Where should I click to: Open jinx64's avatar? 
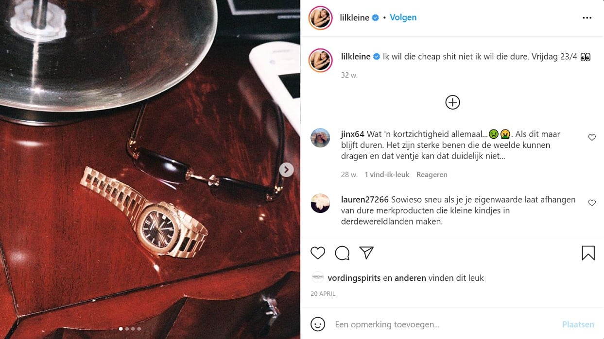320,138
